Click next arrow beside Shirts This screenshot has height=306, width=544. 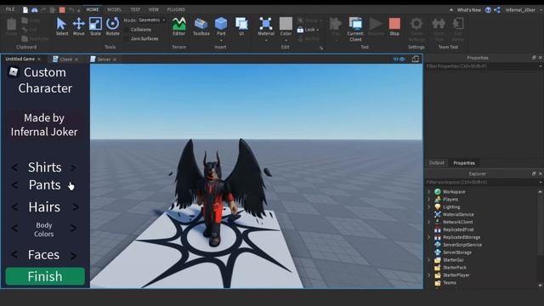[x=73, y=168]
